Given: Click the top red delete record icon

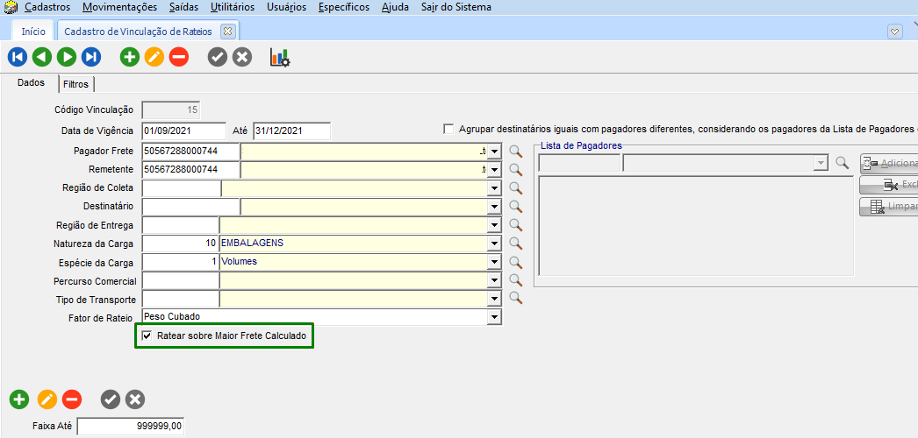Looking at the screenshot, I should tap(179, 58).
